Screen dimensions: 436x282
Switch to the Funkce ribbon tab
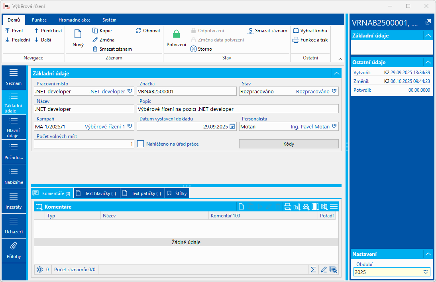point(39,20)
